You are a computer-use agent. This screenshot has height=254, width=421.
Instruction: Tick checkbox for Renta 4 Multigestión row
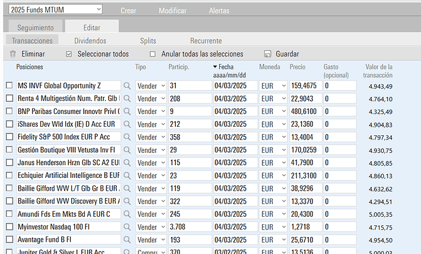[x=9, y=98]
